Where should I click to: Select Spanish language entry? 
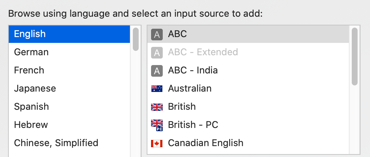[69, 106]
